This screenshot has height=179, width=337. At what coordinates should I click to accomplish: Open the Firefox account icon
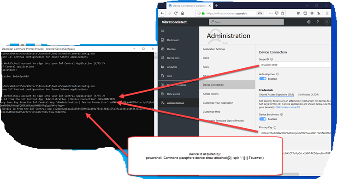pos(312,13)
